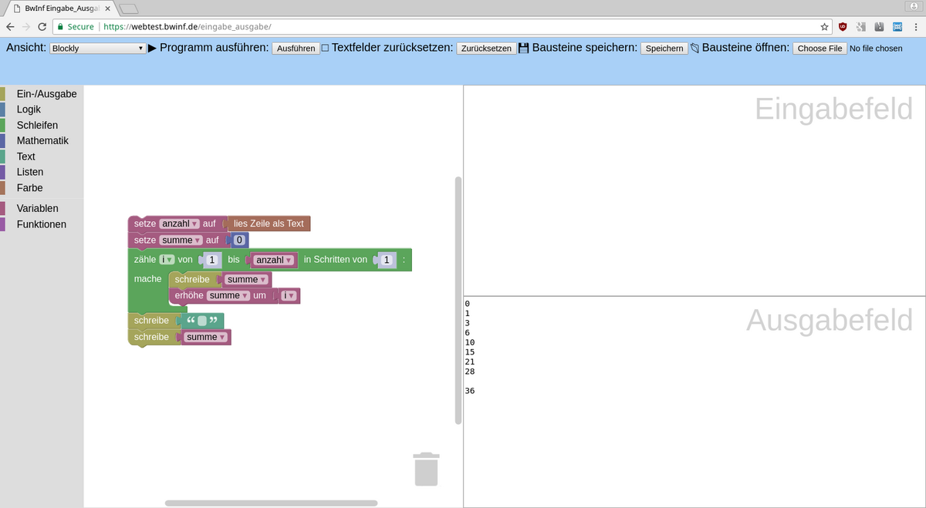Toggle the 'Textfelder zurücksetzen' checkbox

[325, 48]
